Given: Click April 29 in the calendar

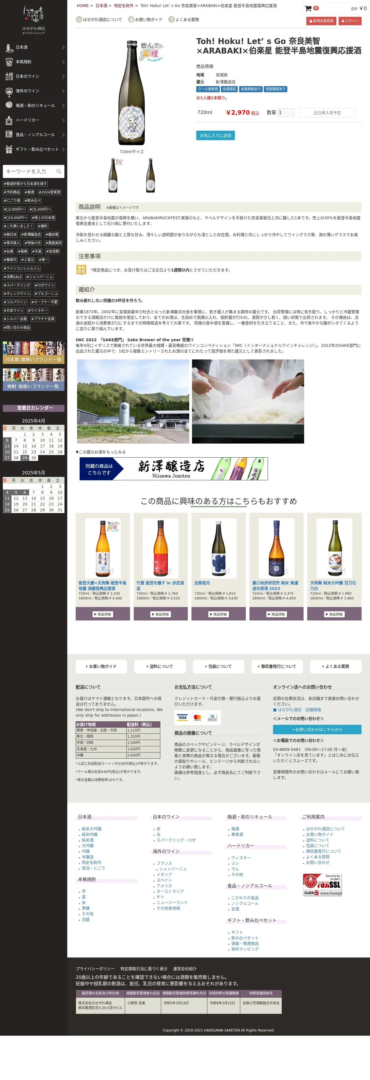Looking at the screenshot, I should (x=25, y=458).
